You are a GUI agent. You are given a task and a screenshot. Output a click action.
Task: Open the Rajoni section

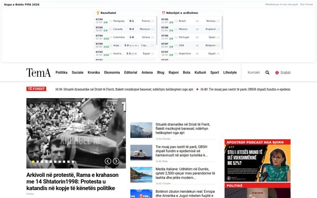173,73
